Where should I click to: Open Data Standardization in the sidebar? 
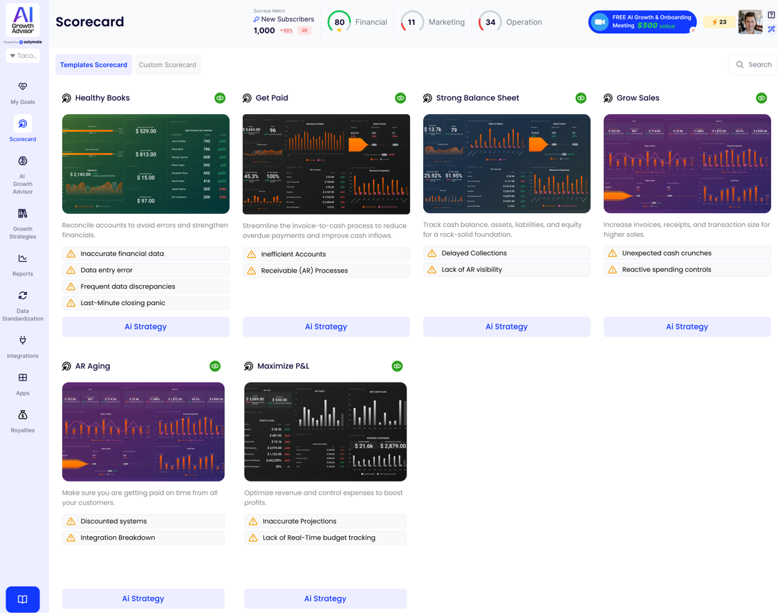[23, 295]
